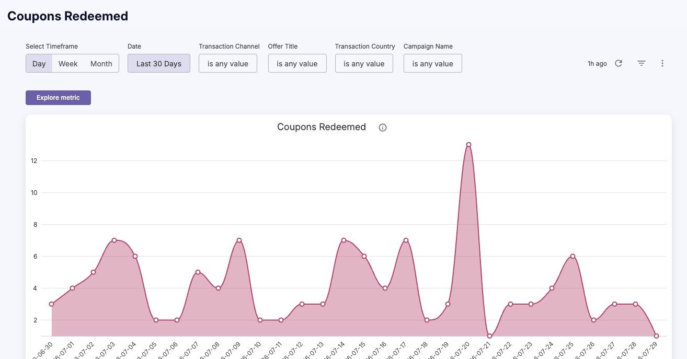The height and width of the screenshot is (359, 687).
Task: Select the Day timeframe
Action: pyautogui.click(x=39, y=64)
